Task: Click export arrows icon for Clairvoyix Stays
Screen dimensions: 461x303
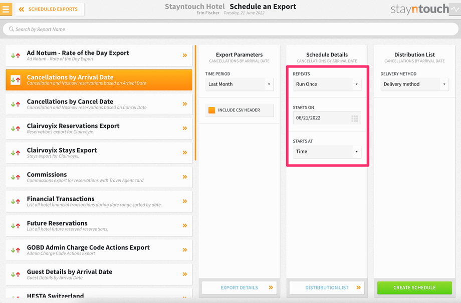Action: [x=16, y=153]
